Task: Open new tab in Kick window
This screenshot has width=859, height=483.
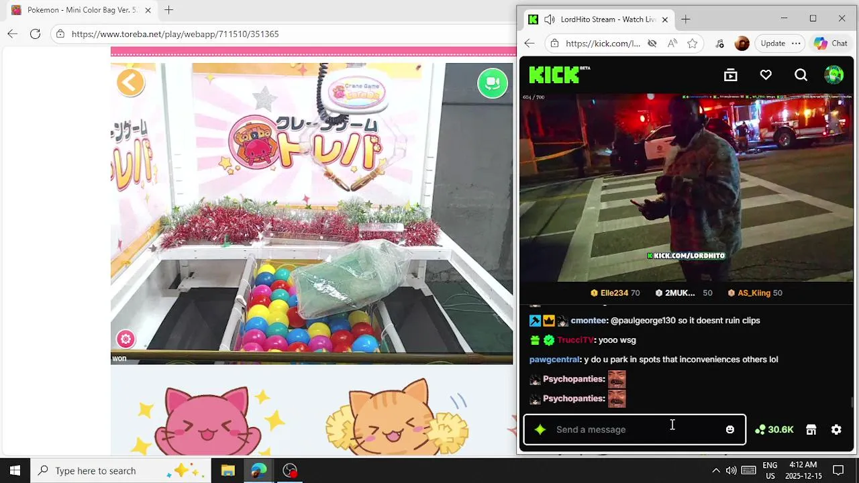Action: pos(686,19)
